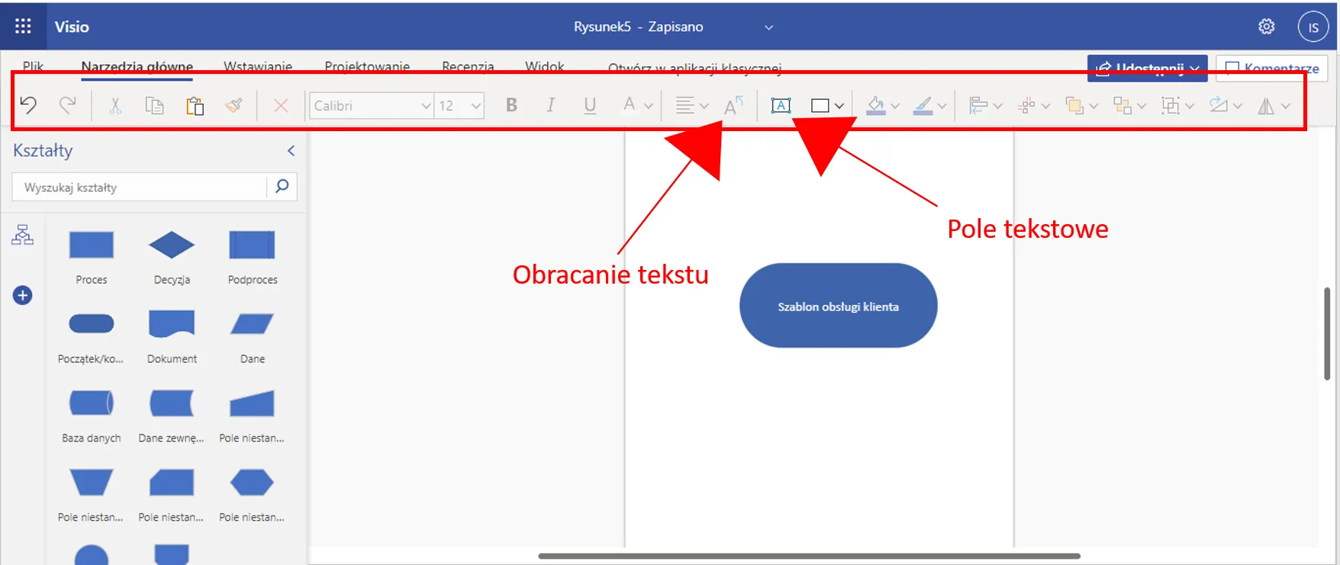The height and width of the screenshot is (565, 1340).
Task: Open the Projektowanie tab
Action: point(367,66)
